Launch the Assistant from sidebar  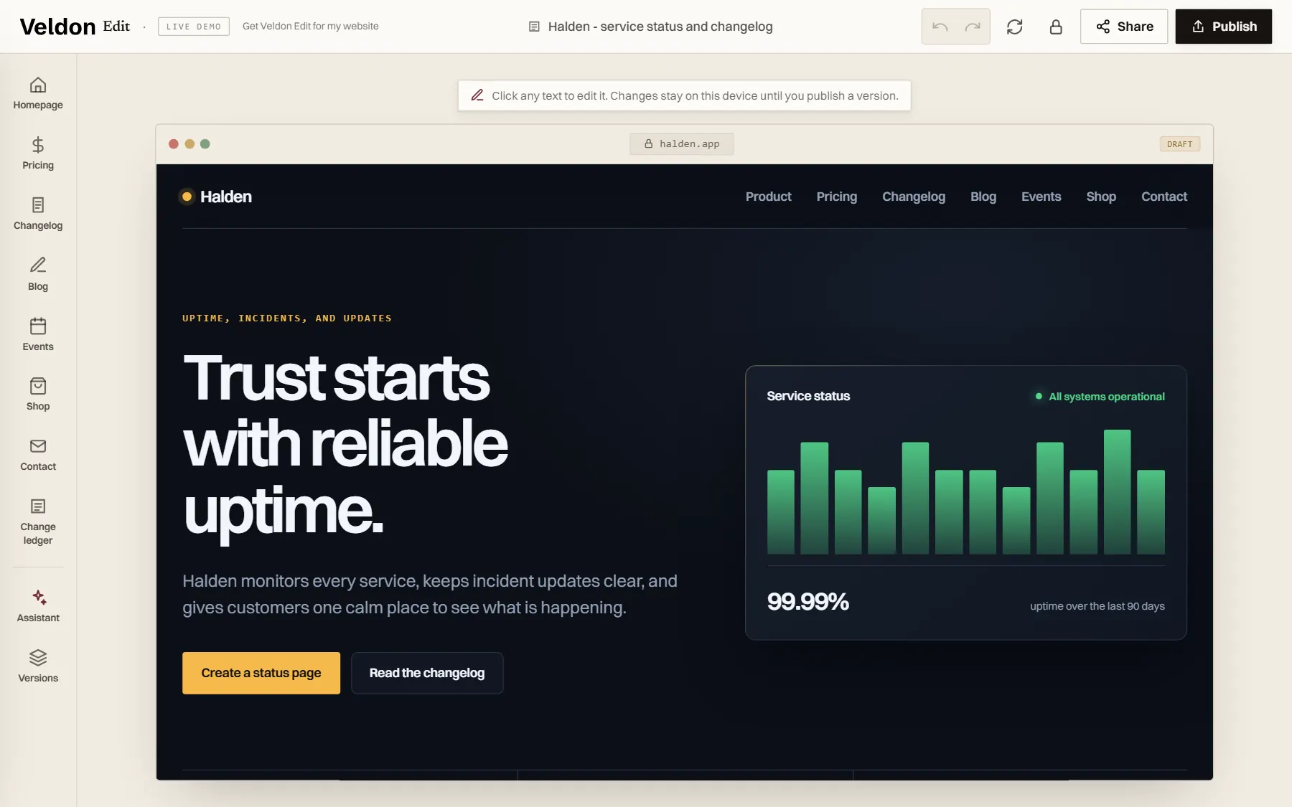38,607
